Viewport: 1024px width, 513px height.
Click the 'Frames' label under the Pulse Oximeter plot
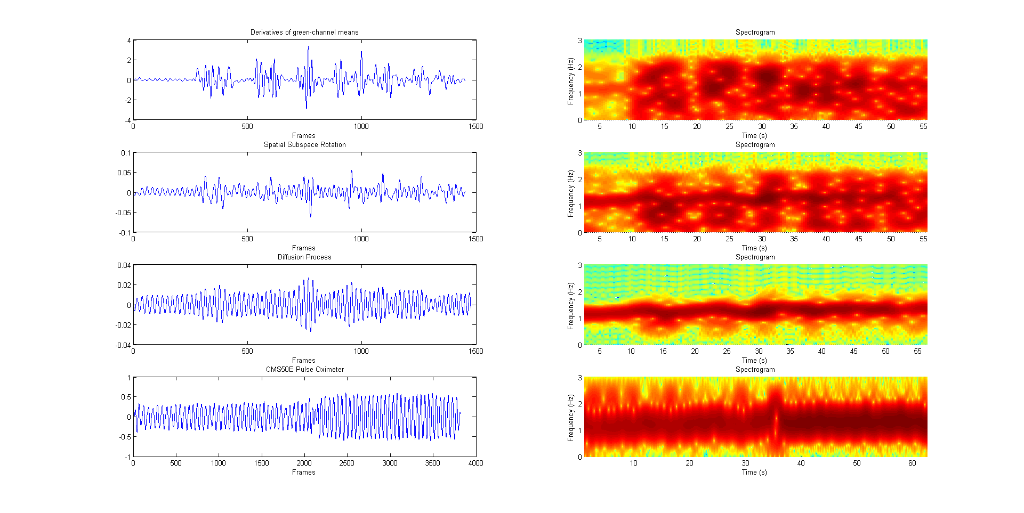pos(304,473)
